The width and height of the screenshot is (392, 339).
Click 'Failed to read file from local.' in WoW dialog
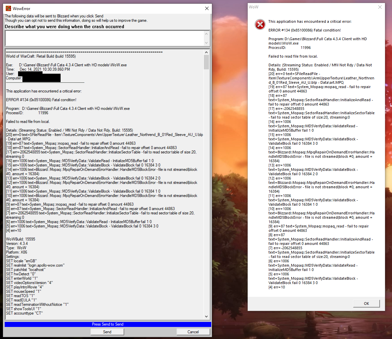(293, 56)
